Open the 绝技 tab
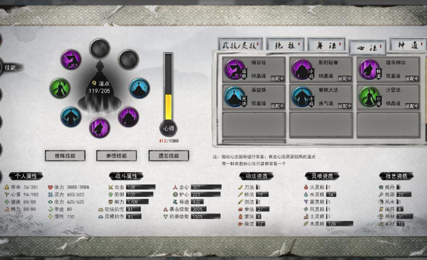Image resolution: width=427 pixels, height=260 pixels. tap(285, 45)
